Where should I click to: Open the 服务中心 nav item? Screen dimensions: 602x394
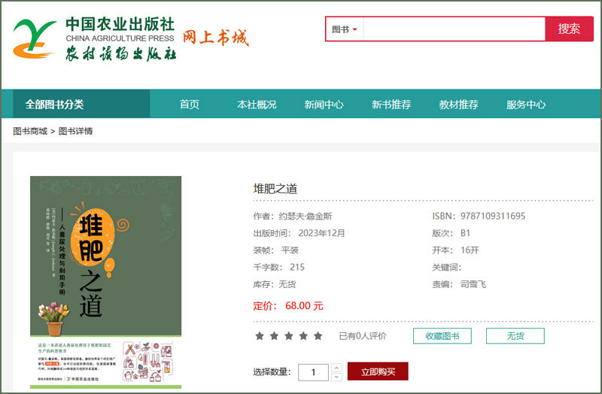pos(525,105)
